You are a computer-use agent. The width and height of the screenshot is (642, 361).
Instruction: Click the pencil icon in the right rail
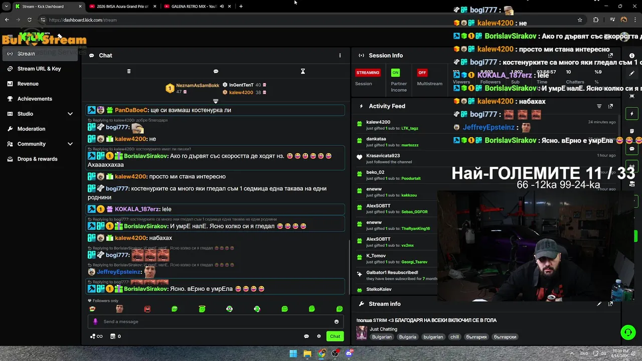click(x=632, y=73)
